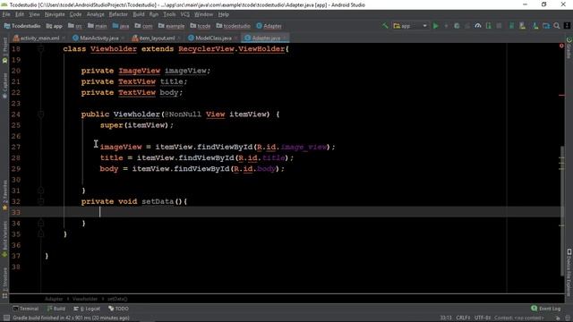This screenshot has height=322, width=573.
Task: Click the Attach debugger to process icon
Action: 488,26
